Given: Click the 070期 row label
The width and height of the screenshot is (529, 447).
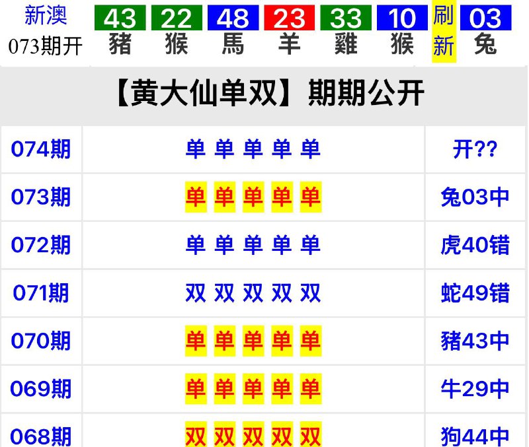Looking at the screenshot, I should click(x=41, y=341).
